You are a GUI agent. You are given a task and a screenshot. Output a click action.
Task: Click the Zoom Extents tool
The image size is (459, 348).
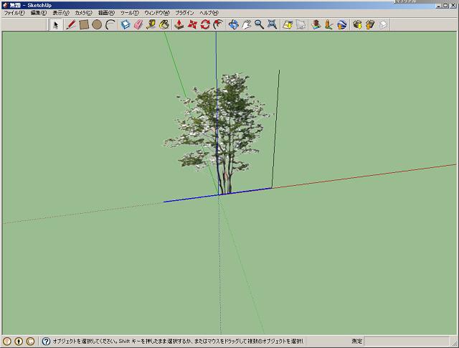tap(272, 24)
